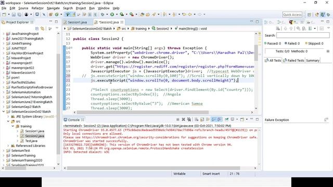Image resolution: width=333 pixels, height=187 pixels.
Task: Click the Save All toolbar icon
Action: click(19, 15)
